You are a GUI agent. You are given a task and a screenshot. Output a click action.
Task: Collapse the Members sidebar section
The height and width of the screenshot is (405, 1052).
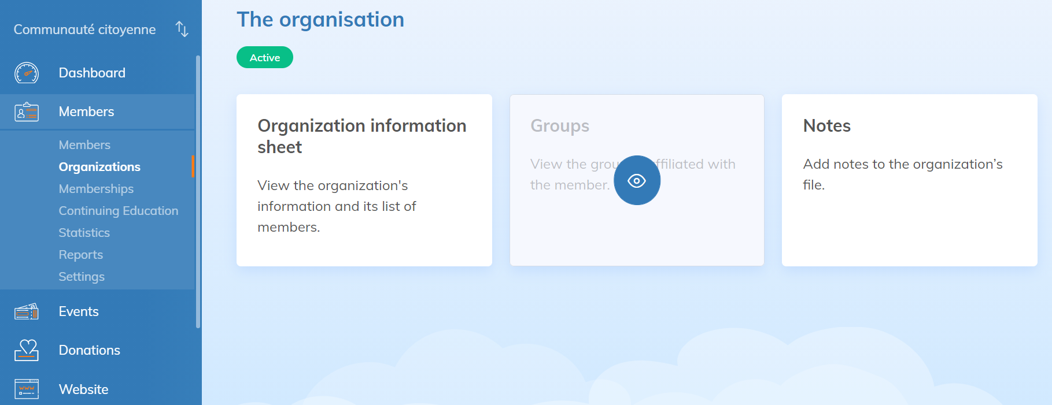[86, 112]
